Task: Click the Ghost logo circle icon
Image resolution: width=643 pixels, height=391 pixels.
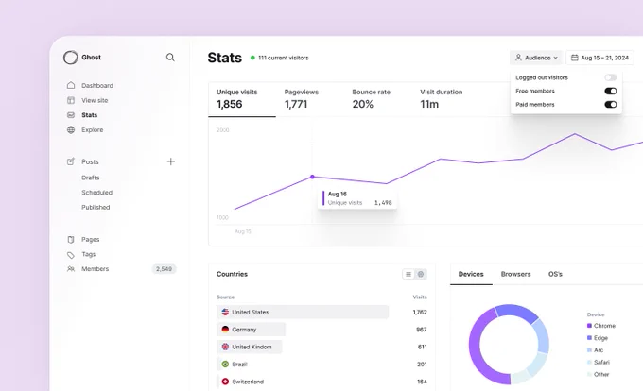Action: (x=70, y=58)
